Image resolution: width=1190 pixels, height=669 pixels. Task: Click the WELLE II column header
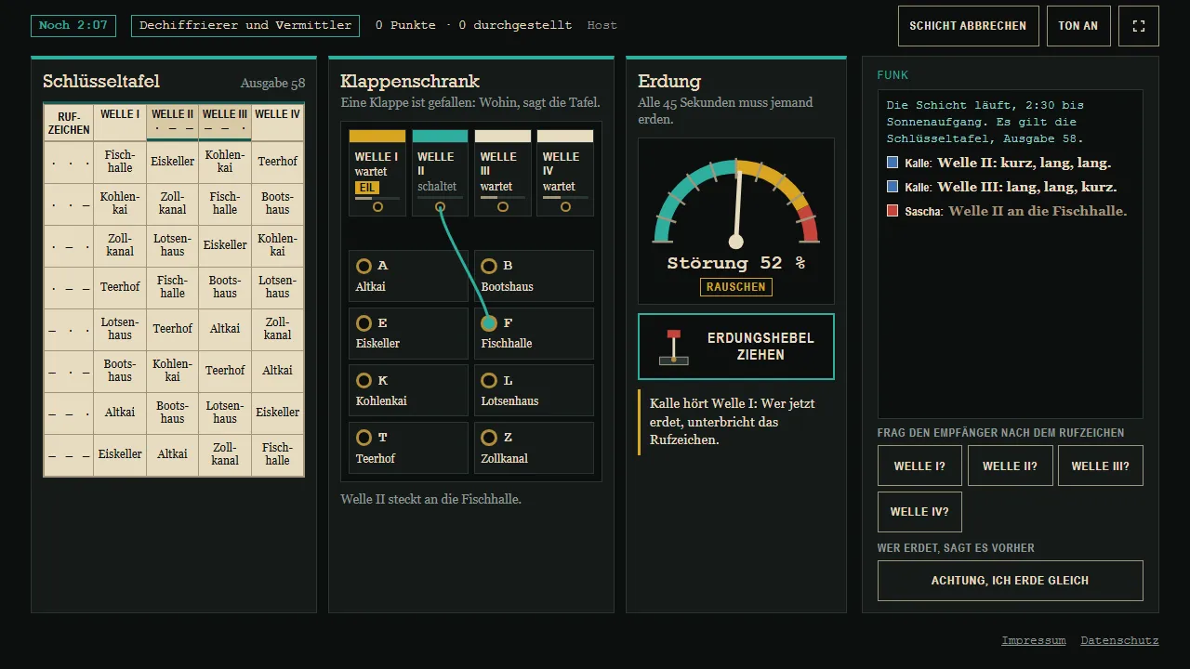click(x=172, y=123)
